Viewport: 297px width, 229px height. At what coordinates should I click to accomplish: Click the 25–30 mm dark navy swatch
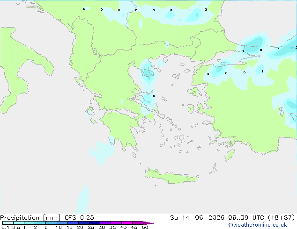pyautogui.click(x=95, y=223)
